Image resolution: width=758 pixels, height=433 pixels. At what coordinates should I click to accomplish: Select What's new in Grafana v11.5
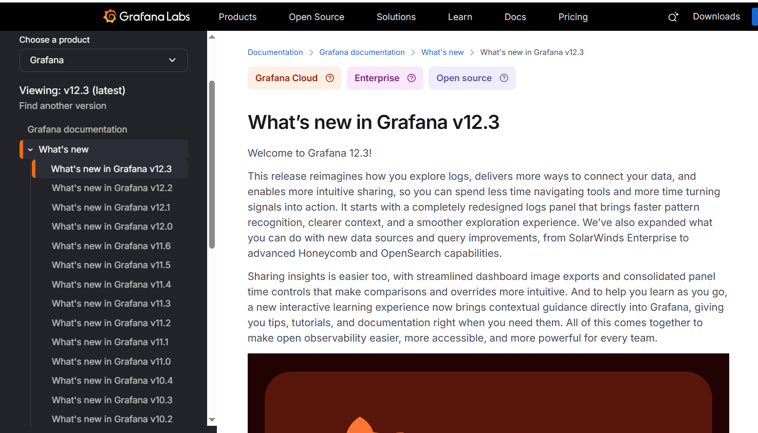[x=111, y=265]
